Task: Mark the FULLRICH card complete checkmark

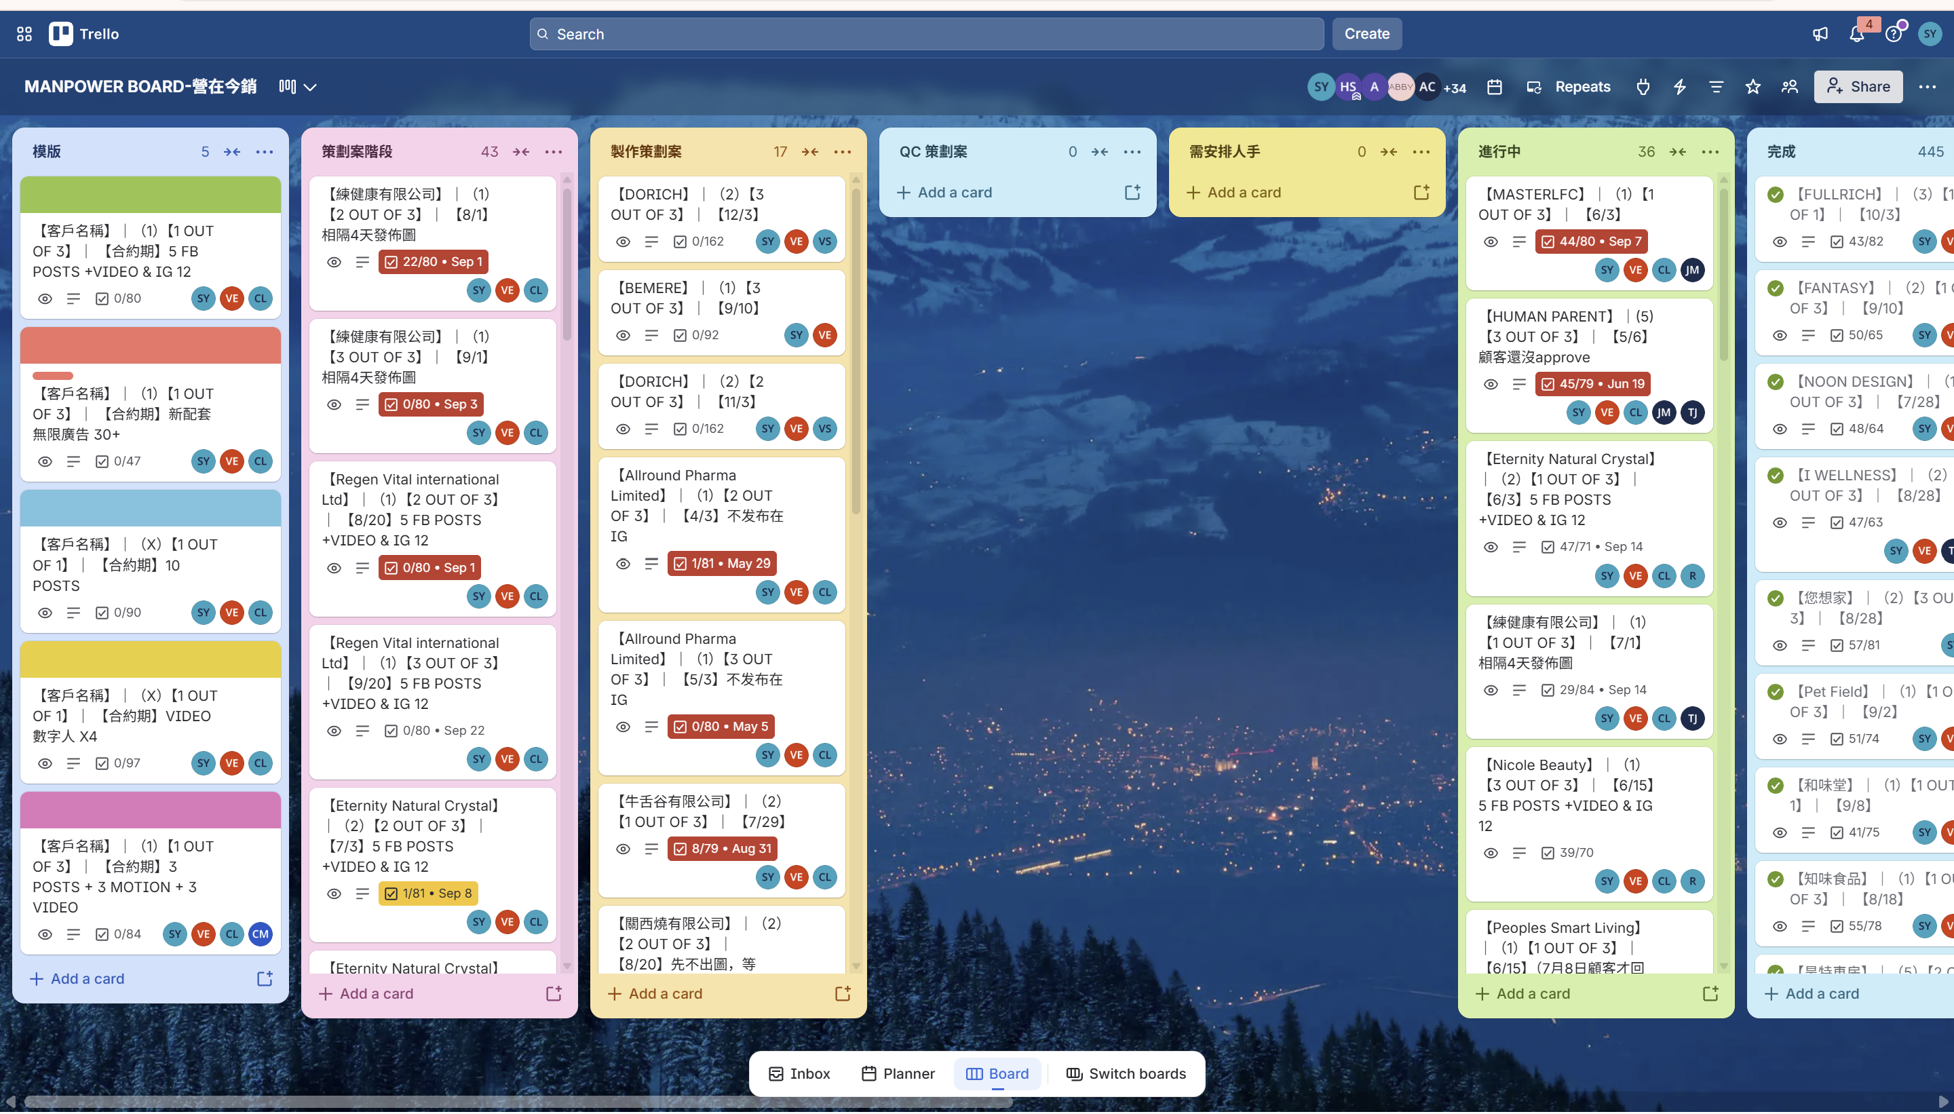Action: click(x=1776, y=194)
